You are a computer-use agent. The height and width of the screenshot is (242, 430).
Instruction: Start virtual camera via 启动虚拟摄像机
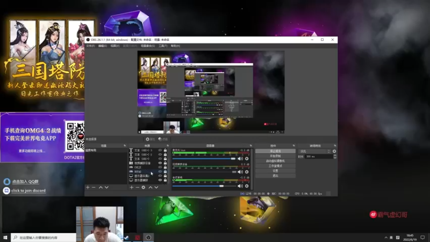point(275,161)
